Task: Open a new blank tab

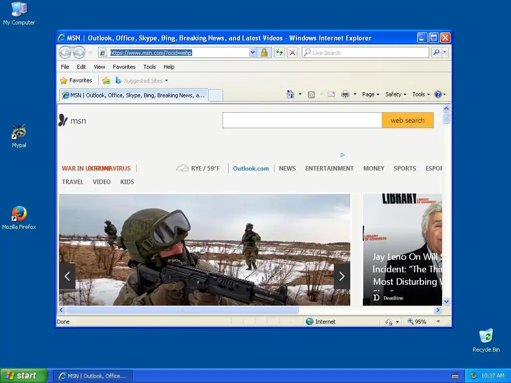Action: click(216, 95)
